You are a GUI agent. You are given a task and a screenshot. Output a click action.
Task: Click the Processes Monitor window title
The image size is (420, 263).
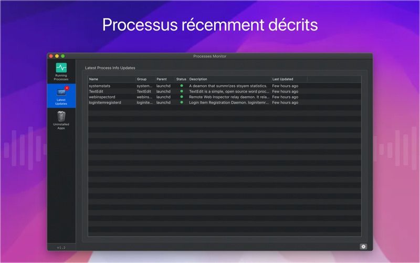click(209, 56)
